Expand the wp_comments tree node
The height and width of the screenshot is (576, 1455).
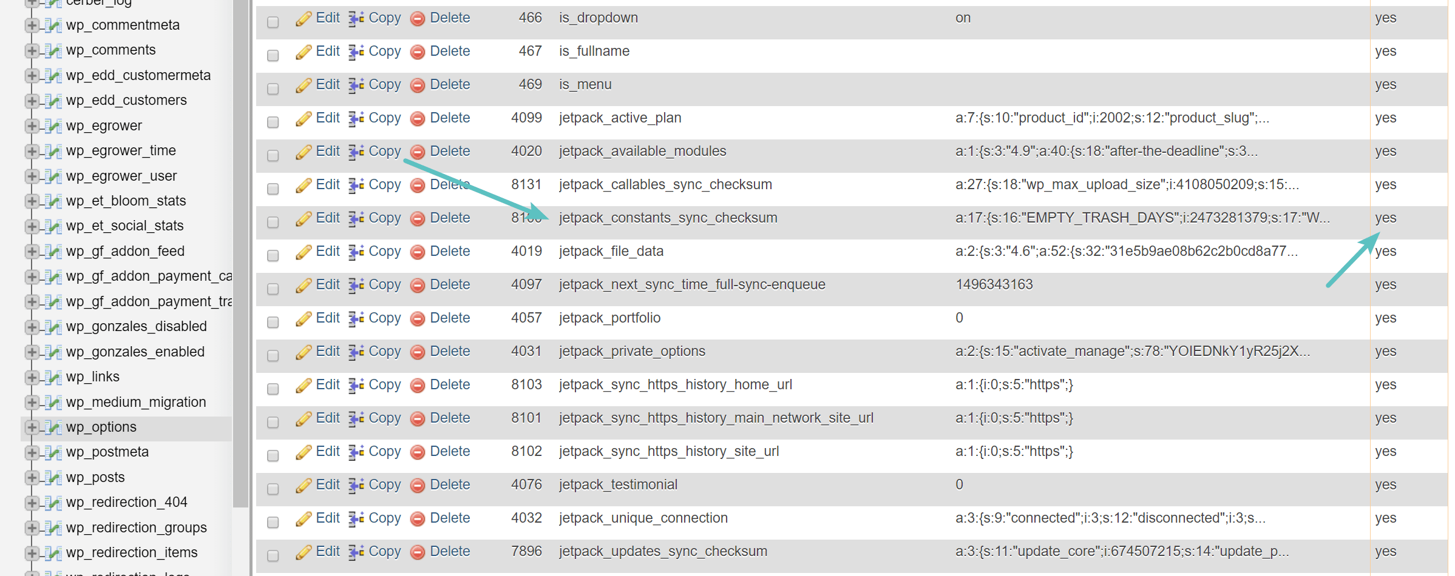[32, 50]
